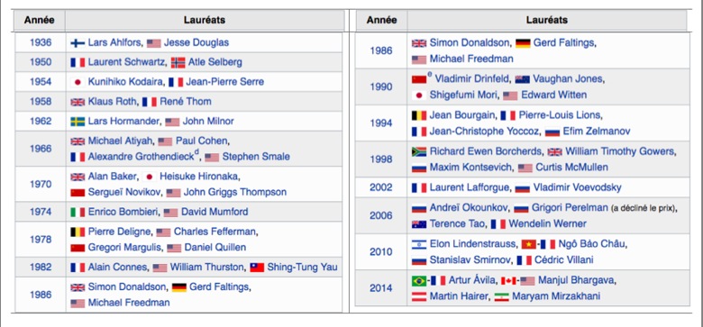Viewport: 703px width, 327px height.
Task: Click the South African flag beside Richard Borcherds
Action: point(419,152)
